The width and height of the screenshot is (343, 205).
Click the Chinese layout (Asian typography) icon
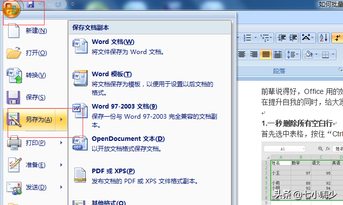[x=308, y=38]
